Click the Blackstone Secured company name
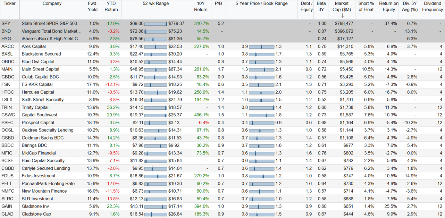This screenshot has width=445, height=218. (x=41, y=54)
